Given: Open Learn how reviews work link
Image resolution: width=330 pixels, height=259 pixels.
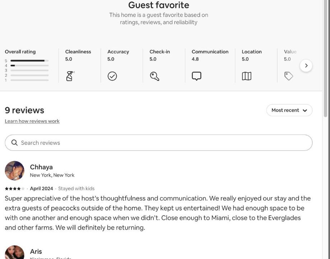Looking at the screenshot, I should tap(32, 121).
